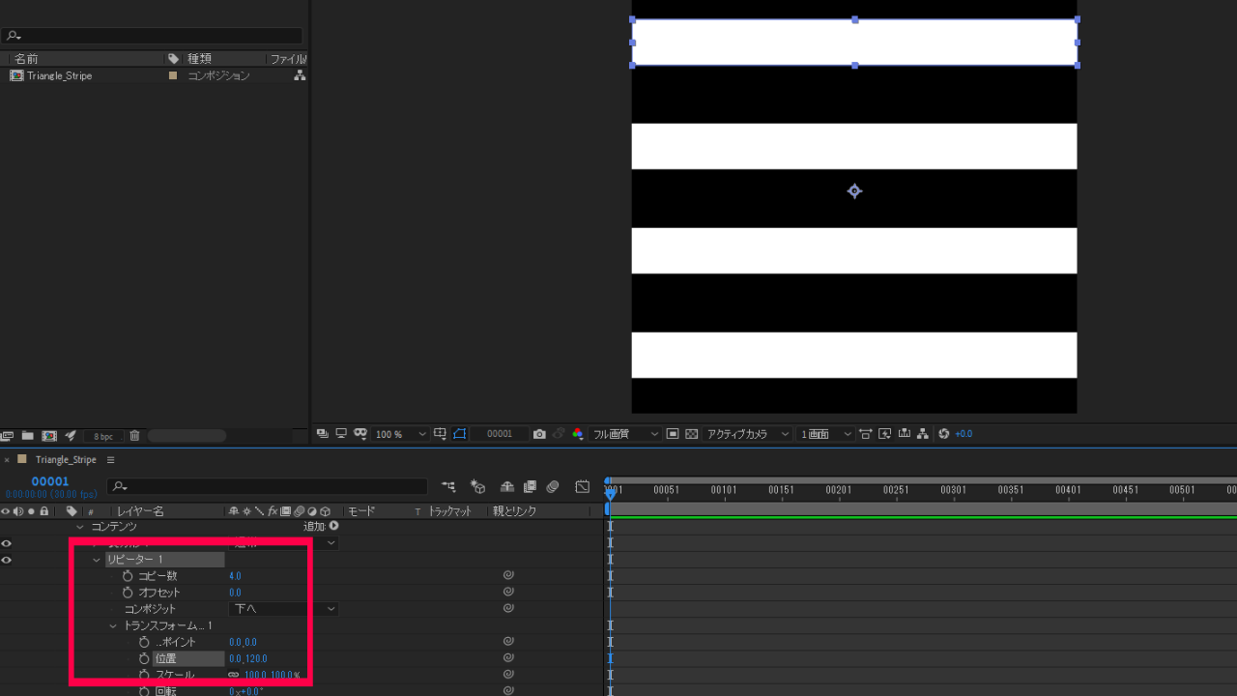
Task: Open the アクティブカメラ 3D view dropdown
Action: (747, 434)
